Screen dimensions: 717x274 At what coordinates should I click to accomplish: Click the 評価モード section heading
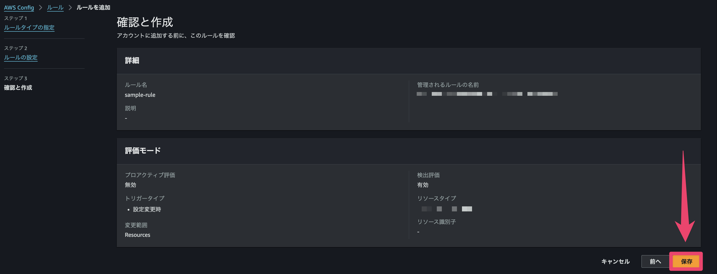[x=142, y=151]
